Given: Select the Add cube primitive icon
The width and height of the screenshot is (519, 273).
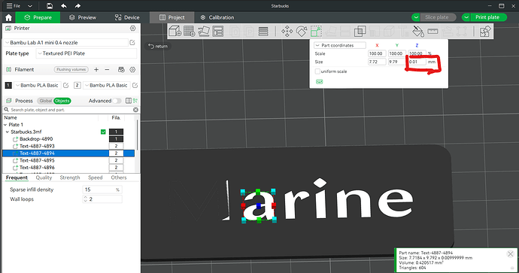Looking at the screenshot, I should click(x=175, y=32).
